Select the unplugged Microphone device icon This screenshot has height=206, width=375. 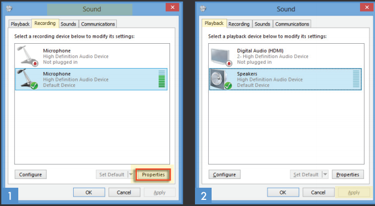point(28,56)
